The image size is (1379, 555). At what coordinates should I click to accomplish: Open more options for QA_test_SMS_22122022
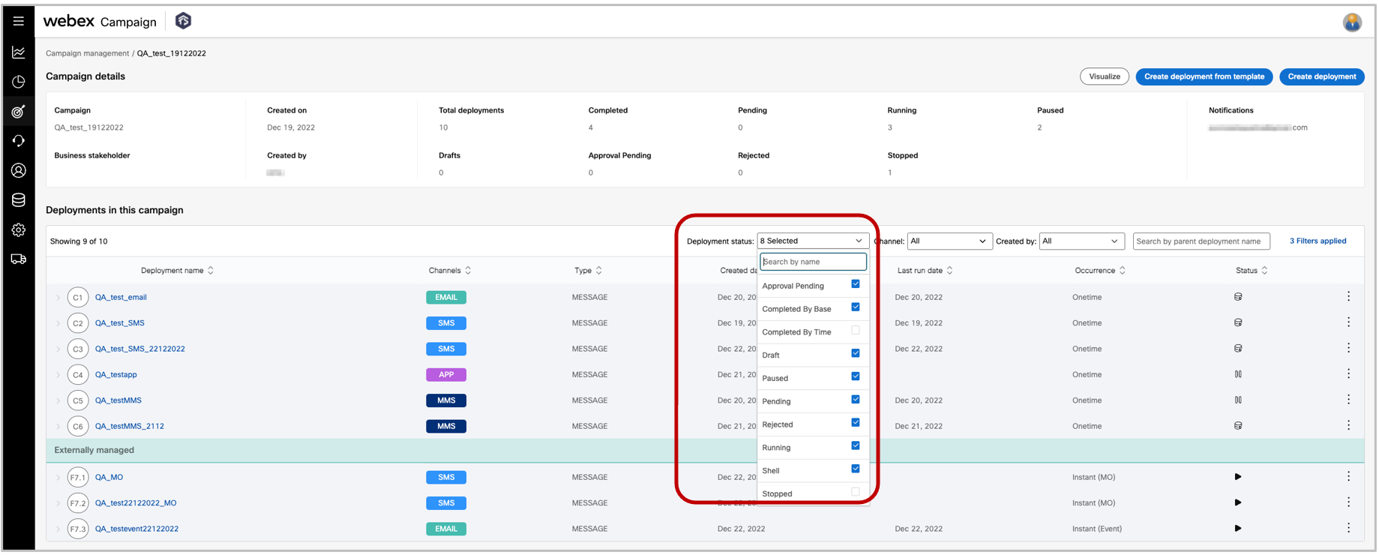point(1348,349)
